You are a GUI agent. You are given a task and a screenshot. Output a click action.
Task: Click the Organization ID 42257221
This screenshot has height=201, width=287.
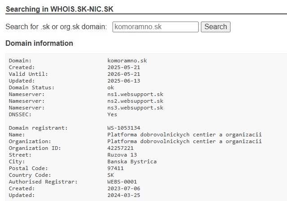[x=121, y=148]
